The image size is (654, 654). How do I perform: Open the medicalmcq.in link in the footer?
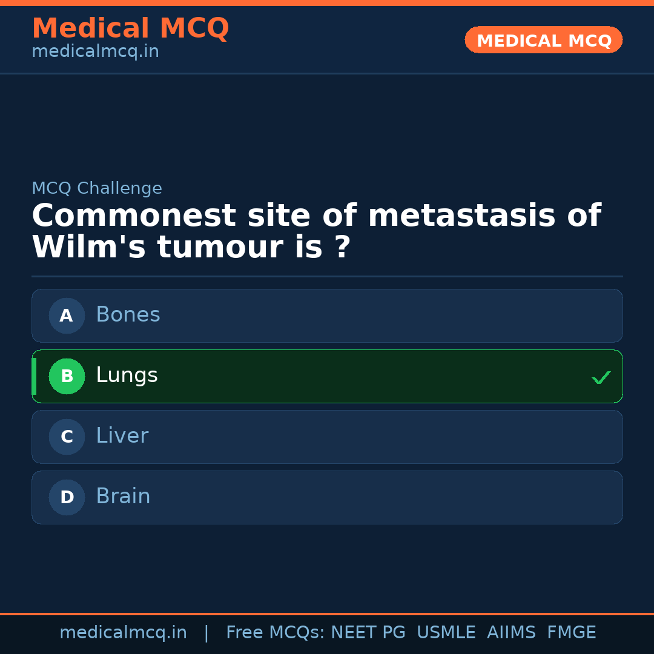coord(123,633)
